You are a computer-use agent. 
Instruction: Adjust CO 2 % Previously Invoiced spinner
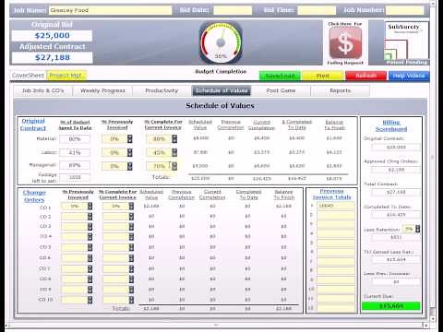[90, 217]
